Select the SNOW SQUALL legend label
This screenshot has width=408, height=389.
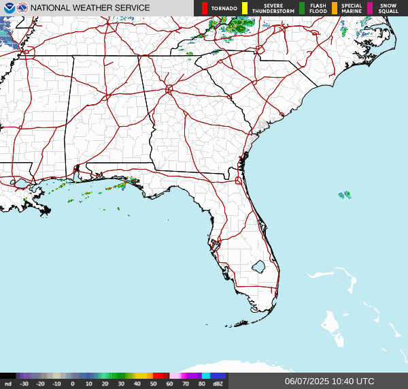[x=388, y=8]
